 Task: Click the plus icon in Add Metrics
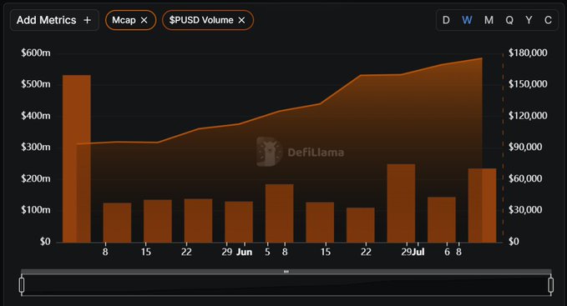click(87, 20)
